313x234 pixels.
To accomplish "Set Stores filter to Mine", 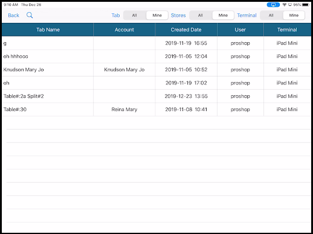I will pos(223,15).
